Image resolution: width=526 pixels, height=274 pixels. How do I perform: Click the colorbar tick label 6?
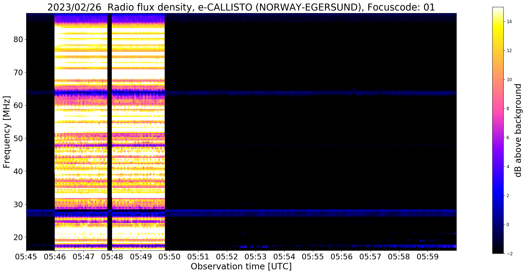[507, 138]
